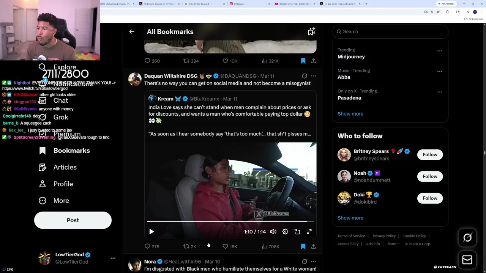The image size is (486, 273).
Task: Open Cookie Policy link
Action: click(x=414, y=236)
